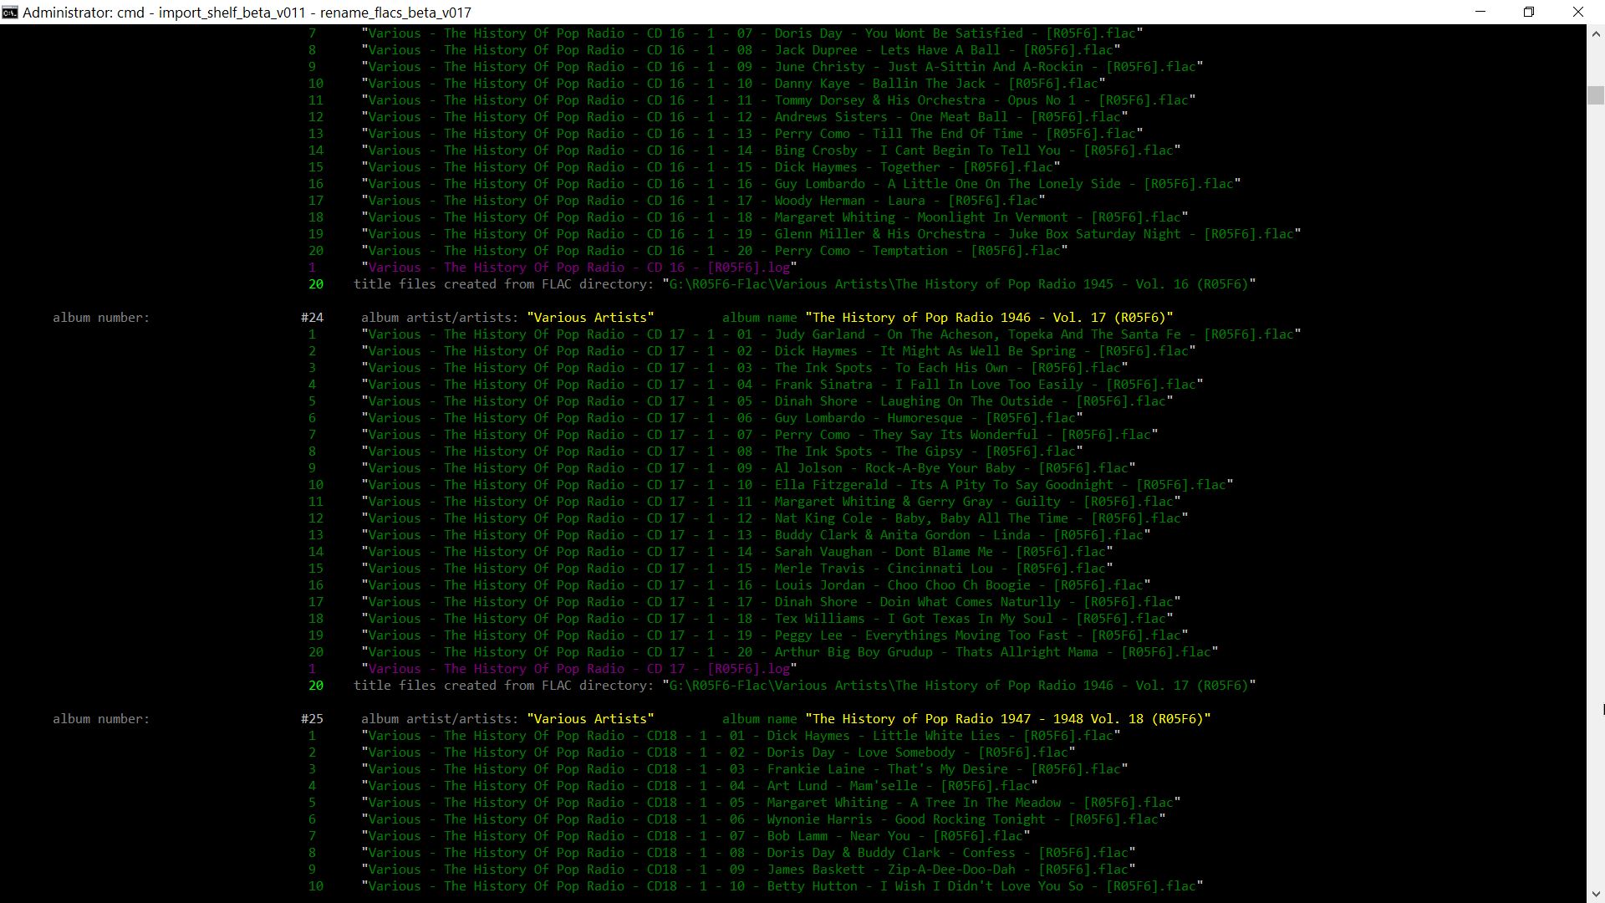
Task: Click the vertical scrollbar thumb
Action: coord(1595,95)
